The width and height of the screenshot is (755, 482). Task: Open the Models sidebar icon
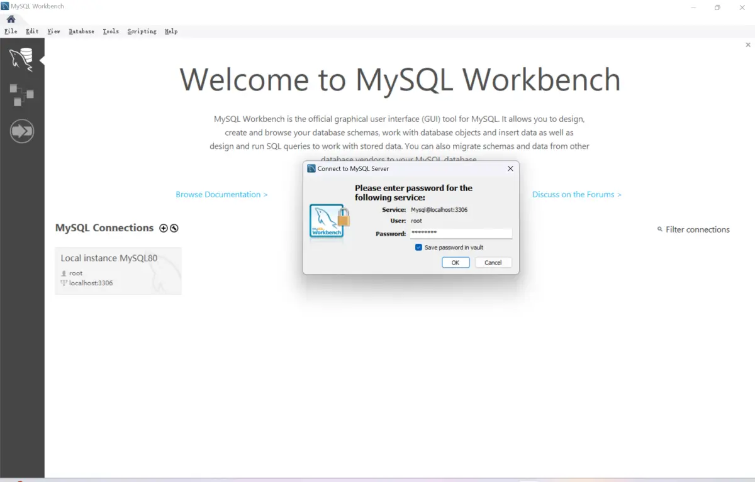[21, 95]
